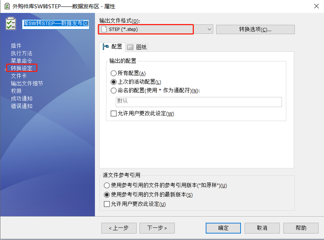Select 转换设定 in the sidebar
324x240 pixels.
(x=21, y=68)
